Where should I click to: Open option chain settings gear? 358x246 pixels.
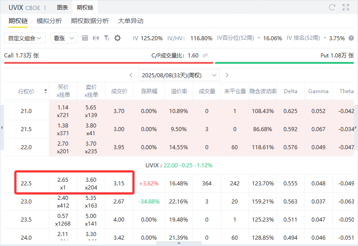tap(118, 38)
